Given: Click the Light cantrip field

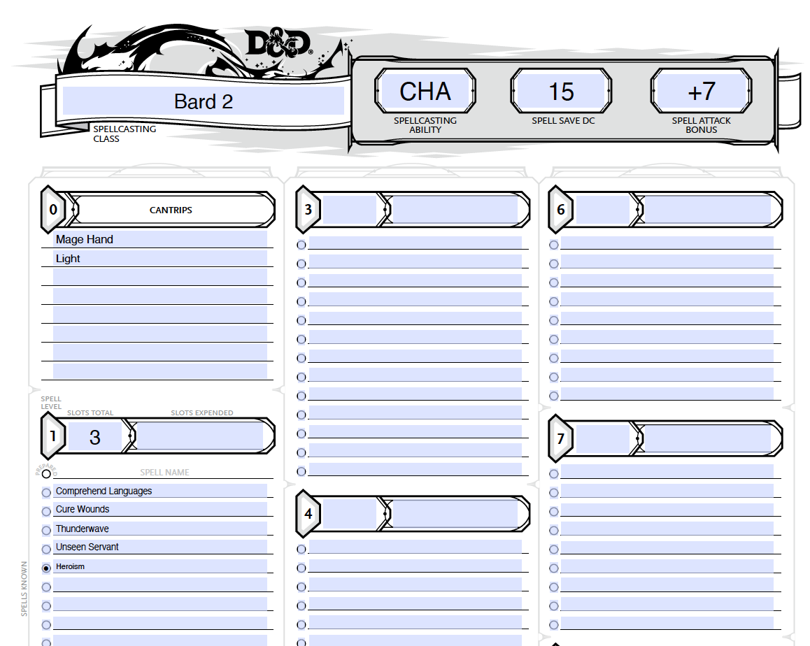Looking at the screenshot, I should [x=159, y=258].
